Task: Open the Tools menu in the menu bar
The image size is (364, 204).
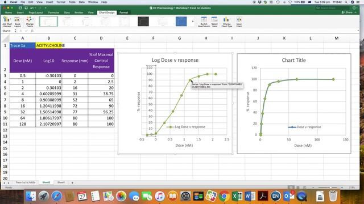Action: pyautogui.click(x=72, y=2)
